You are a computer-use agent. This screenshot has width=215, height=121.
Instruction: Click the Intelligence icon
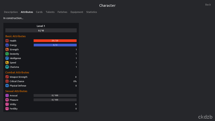coord(7,58)
